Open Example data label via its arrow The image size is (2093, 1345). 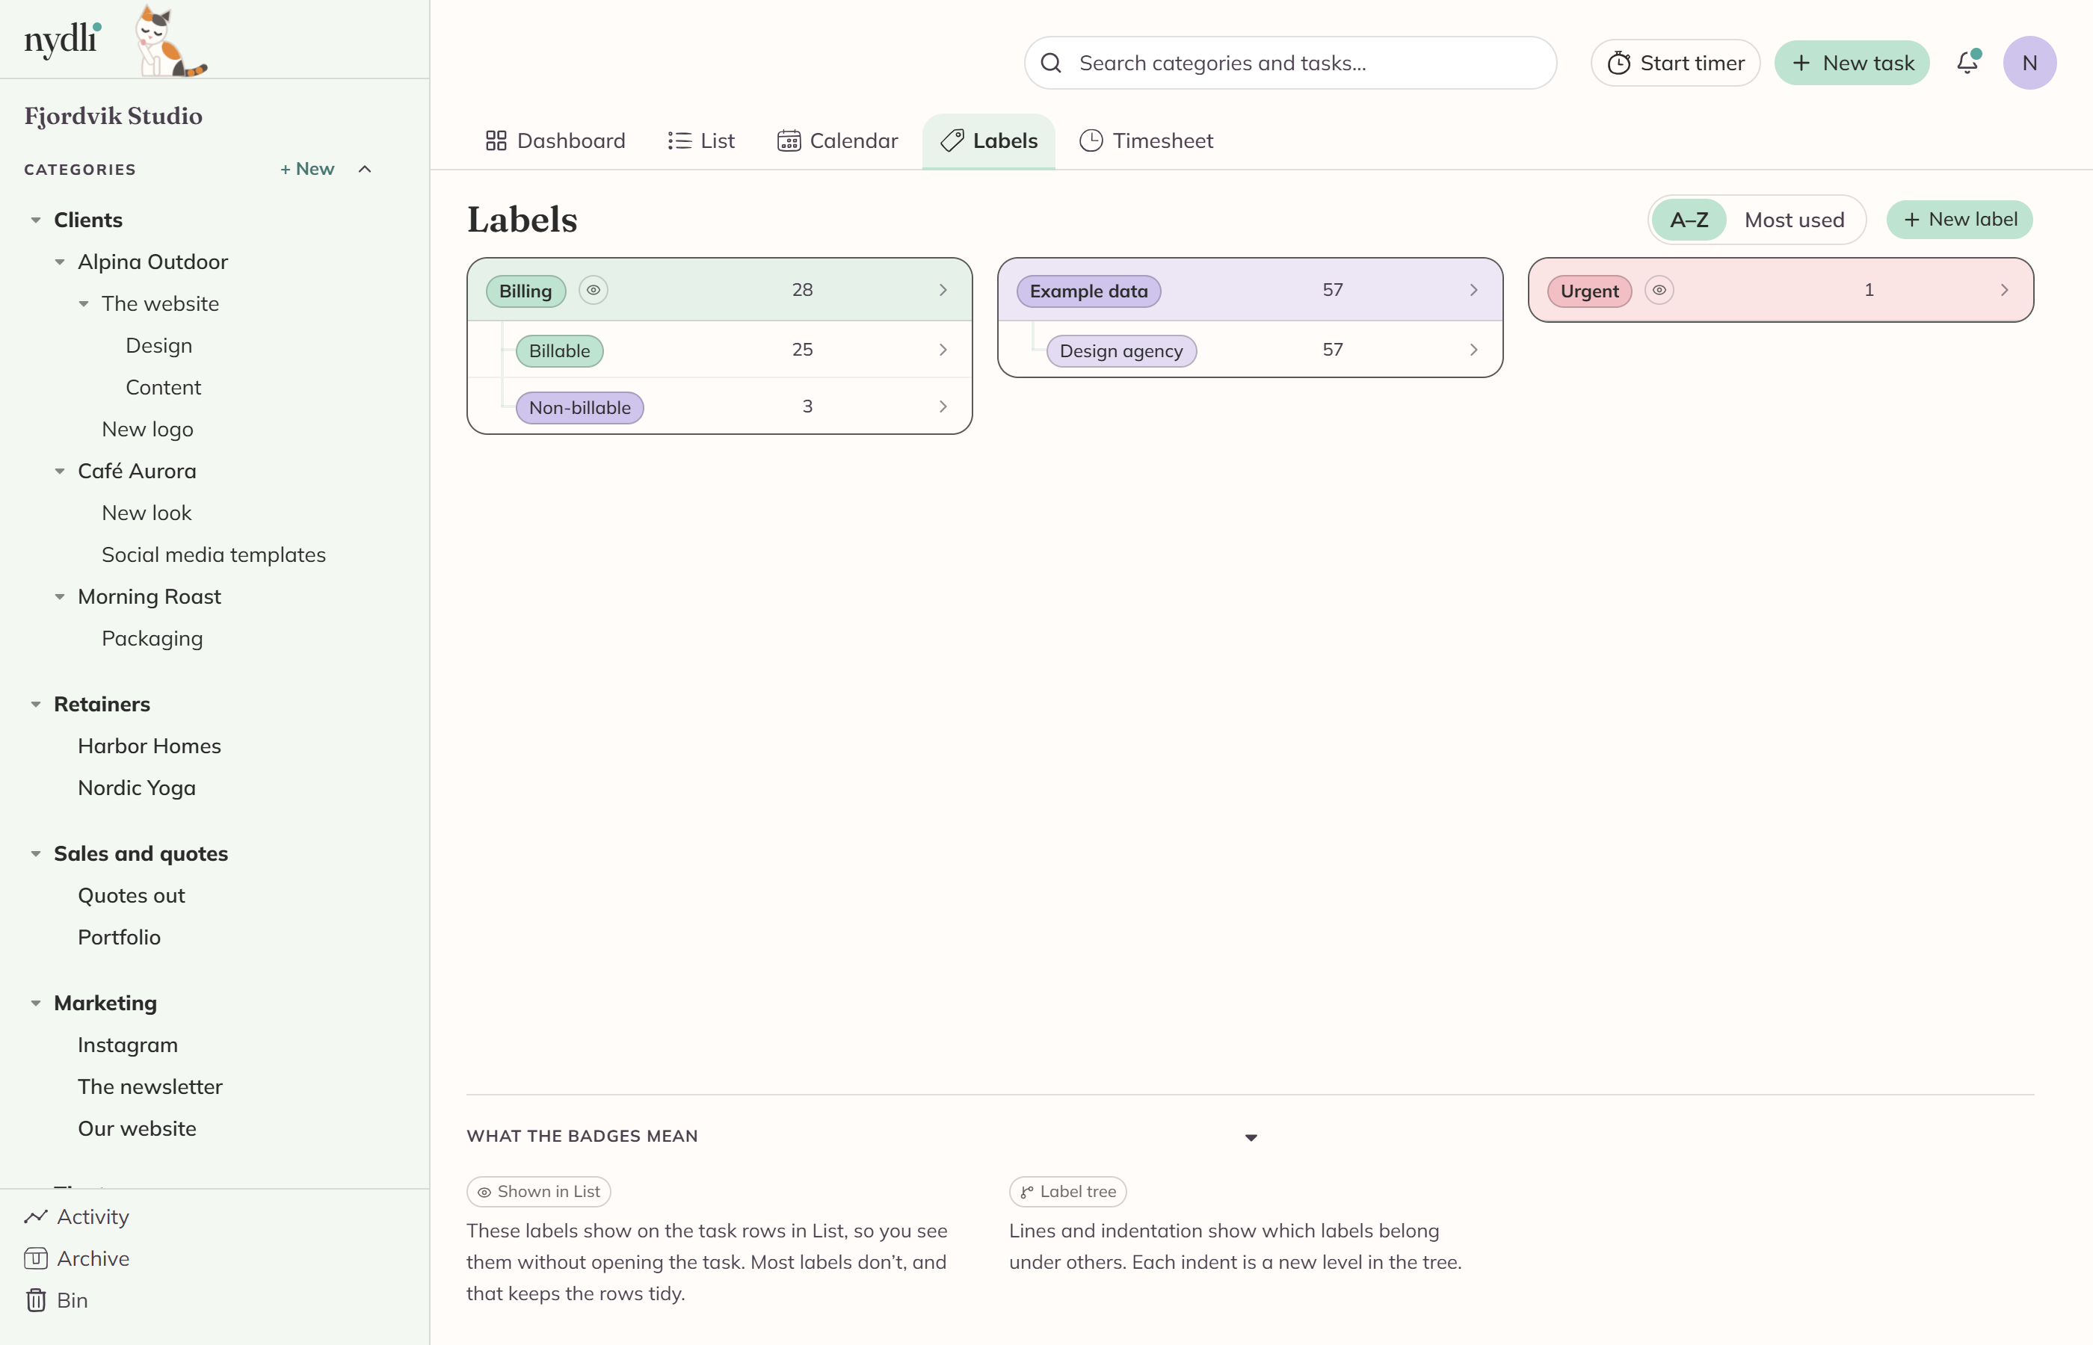[1473, 290]
